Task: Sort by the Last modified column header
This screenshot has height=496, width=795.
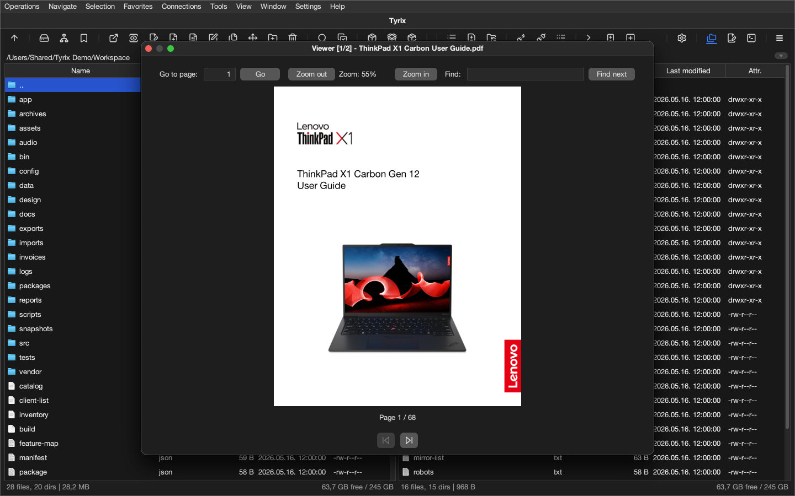Action: [x=688, y=71]
